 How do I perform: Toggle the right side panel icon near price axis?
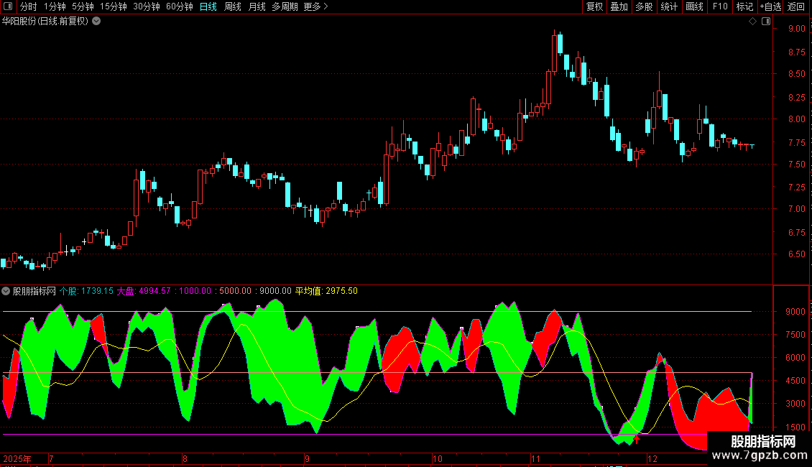tap(766, 22)
